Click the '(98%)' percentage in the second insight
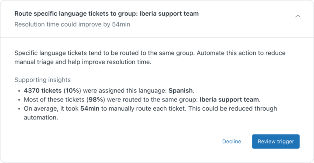This screenshot has height=163, width=314. coord(96,99)
